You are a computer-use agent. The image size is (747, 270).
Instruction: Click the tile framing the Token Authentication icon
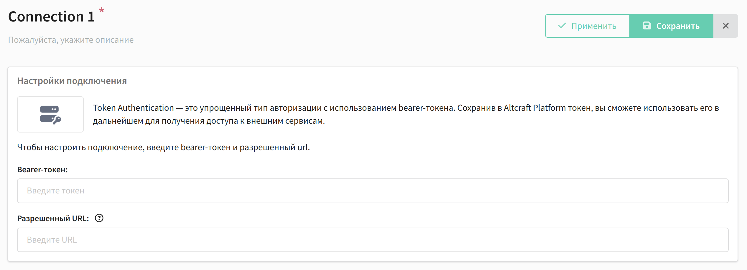pos(50,114)
